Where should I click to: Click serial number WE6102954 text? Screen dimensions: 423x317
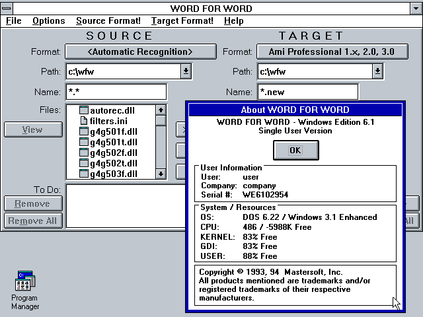(266, 195)
